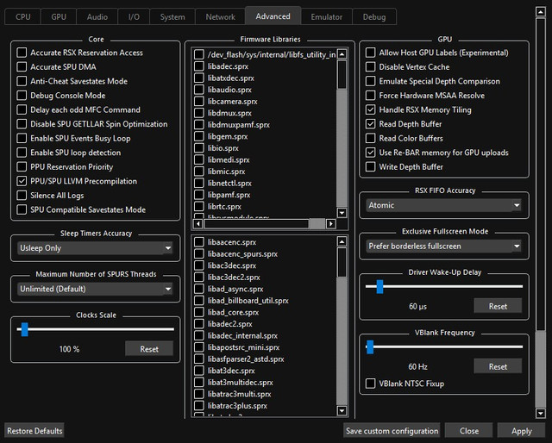This screenshot has width=552, height=443.
Task: Click lower firmware list scroll-down arrow
Action: [342, 410]
